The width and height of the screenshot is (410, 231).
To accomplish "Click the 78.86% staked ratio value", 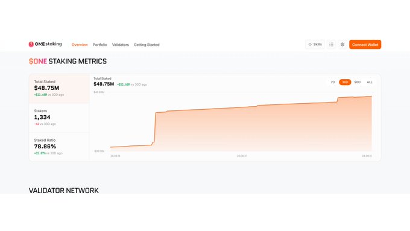I will (45, 147).
